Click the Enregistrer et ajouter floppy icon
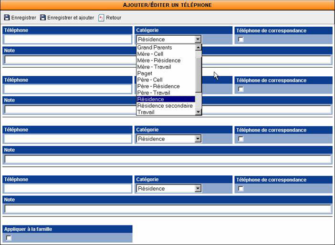The image size is (335, 245). (43, 18)
